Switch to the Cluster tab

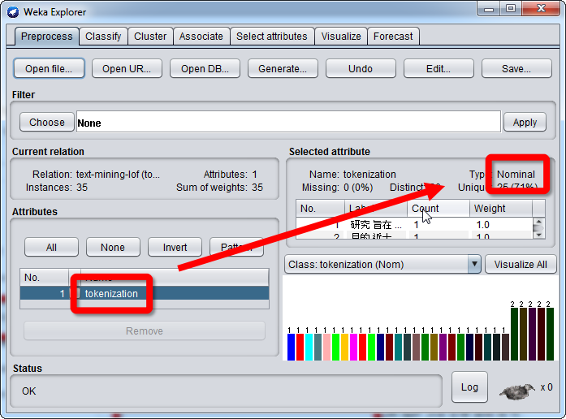coord(150,37)
